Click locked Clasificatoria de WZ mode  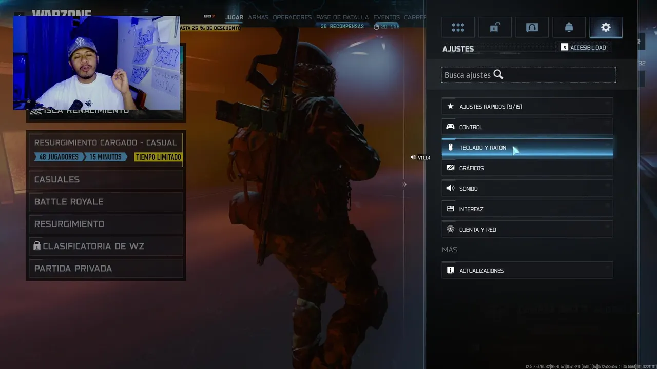click(106, 246)
